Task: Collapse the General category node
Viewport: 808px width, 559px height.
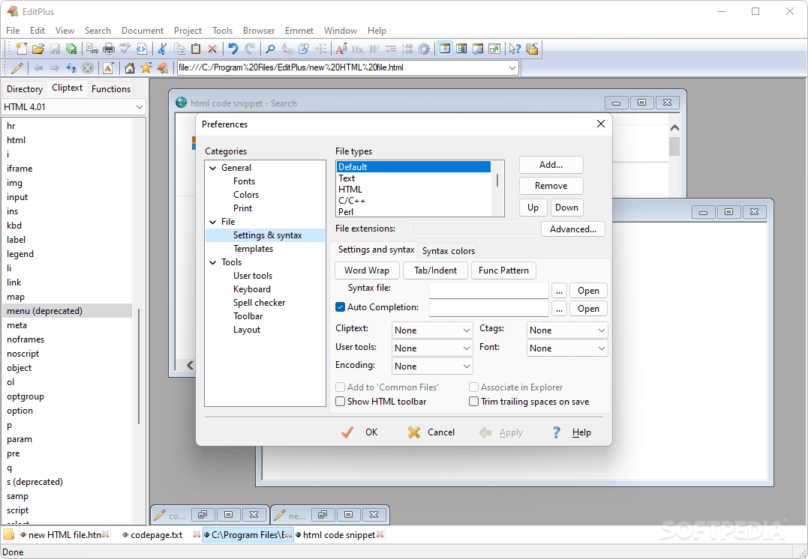Action: pos(213,168)
